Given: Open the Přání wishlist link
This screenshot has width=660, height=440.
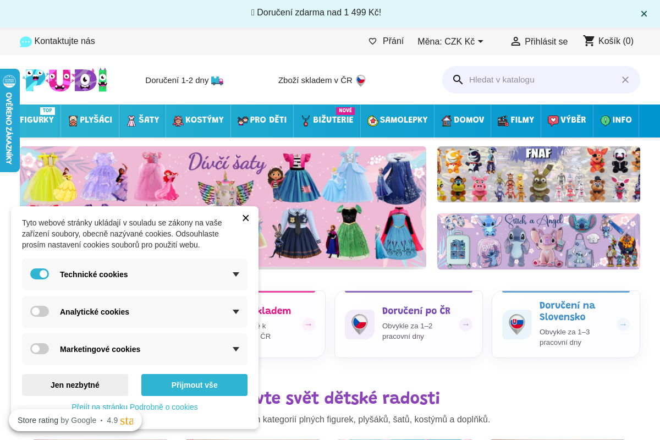Looking at the screenshot, I should point(393,41).
